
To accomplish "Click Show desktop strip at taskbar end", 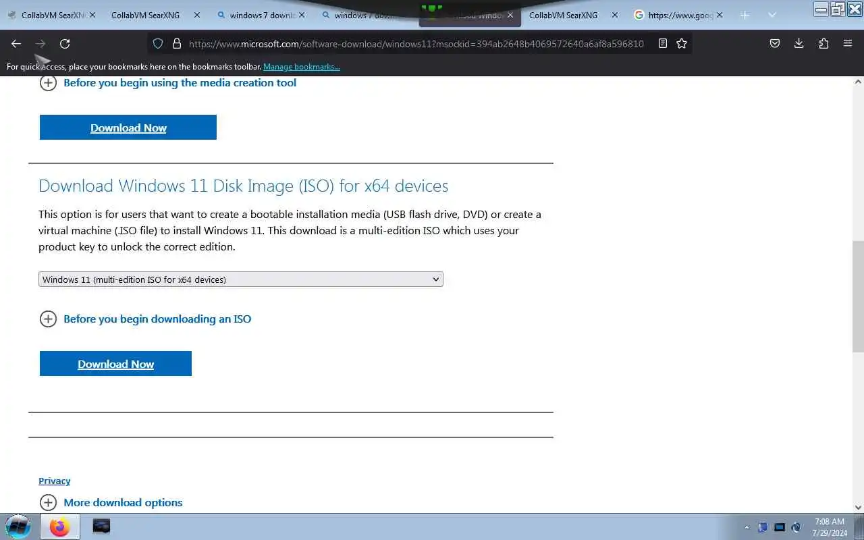I will (x=859, y=526).
